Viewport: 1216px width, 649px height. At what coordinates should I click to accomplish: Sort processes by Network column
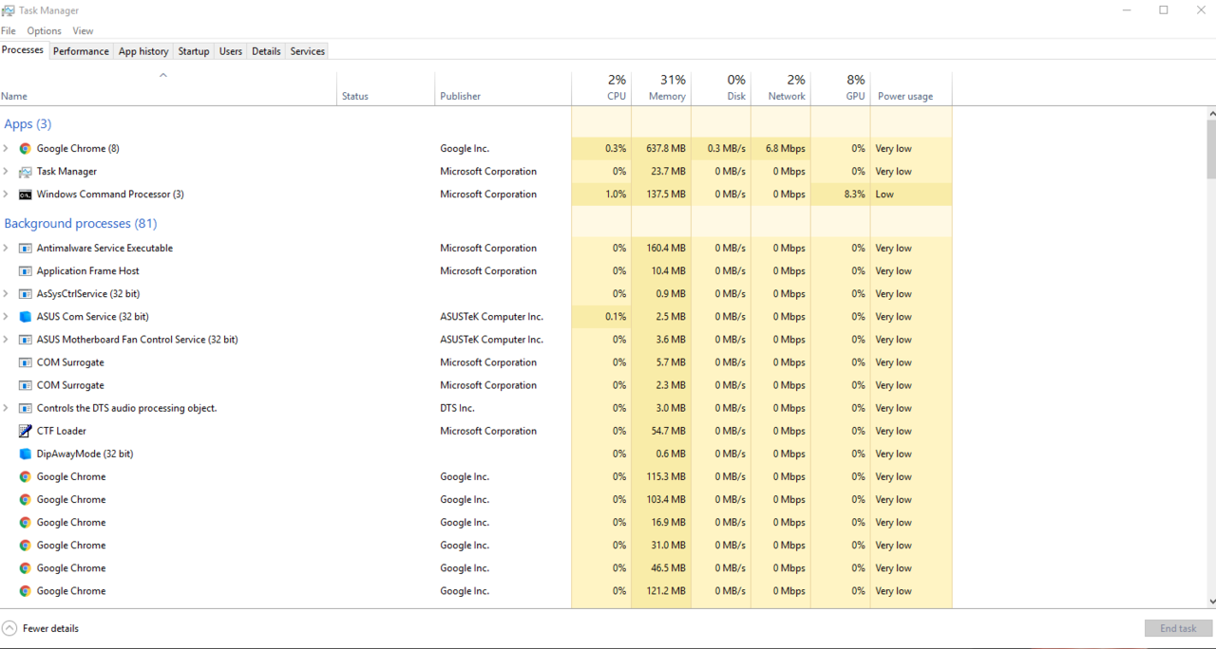click(x=781, y=88)
